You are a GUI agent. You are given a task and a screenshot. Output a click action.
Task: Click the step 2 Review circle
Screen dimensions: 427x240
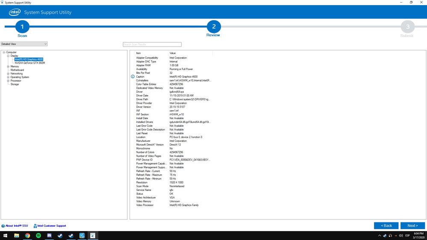pyautogui.click(x=214, y=26)
